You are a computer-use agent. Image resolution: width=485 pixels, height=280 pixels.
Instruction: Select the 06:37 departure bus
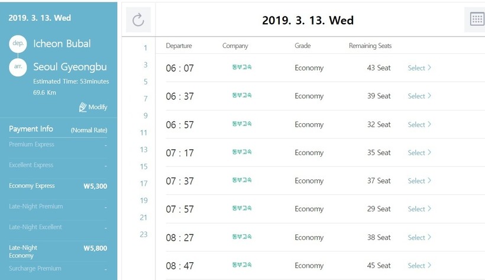point(419,96)
